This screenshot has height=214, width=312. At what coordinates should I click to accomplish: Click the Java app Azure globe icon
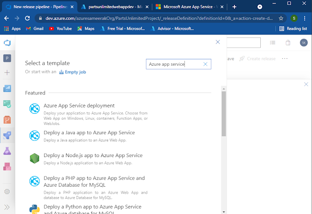coord(35,136)
